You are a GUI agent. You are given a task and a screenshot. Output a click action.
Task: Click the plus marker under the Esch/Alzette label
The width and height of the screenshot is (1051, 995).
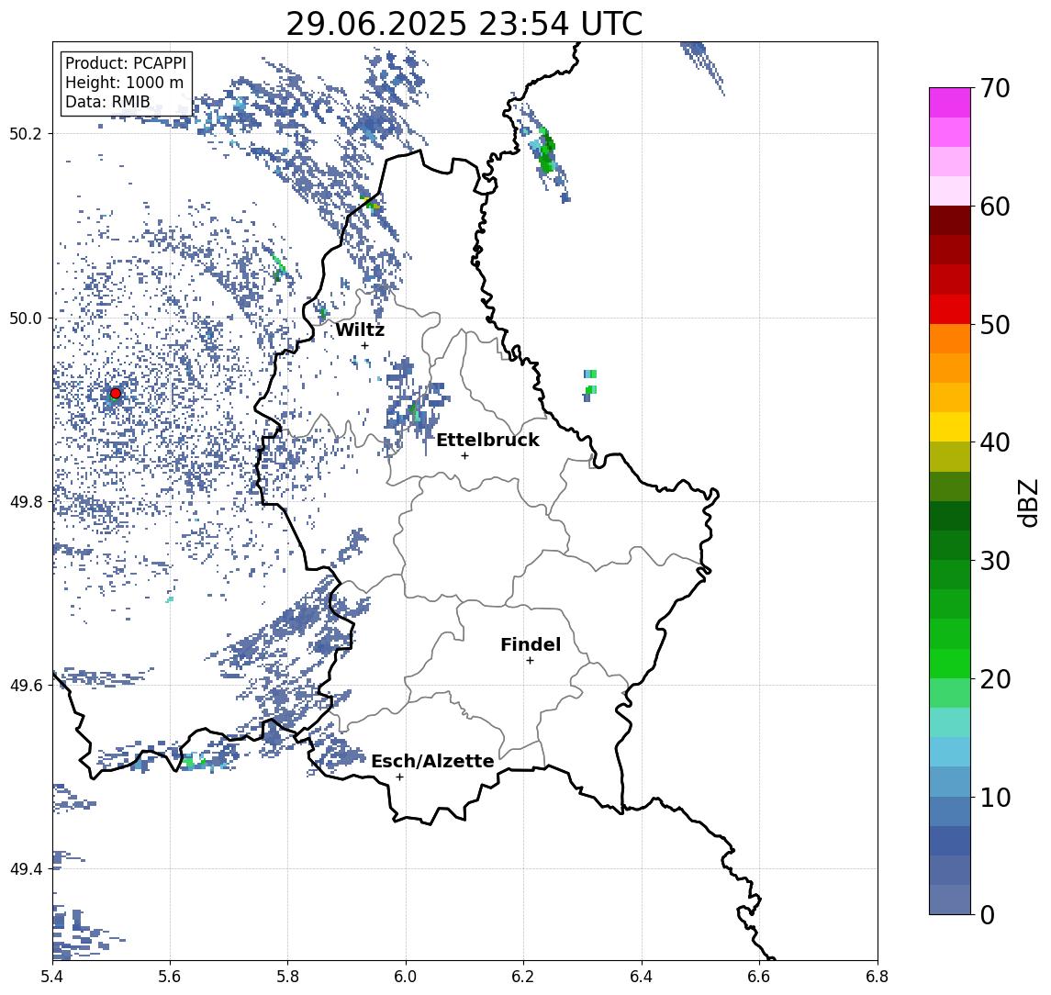pos(399,777)
